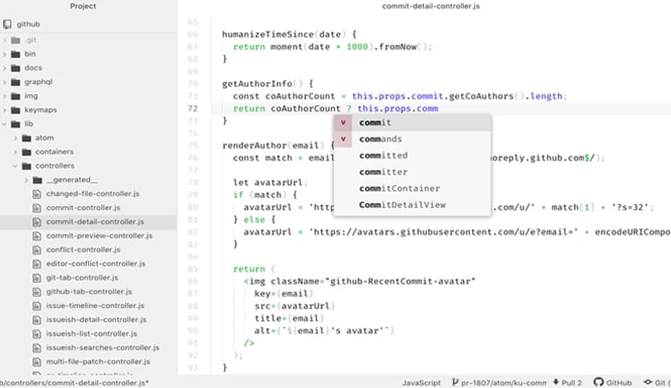The height and width of the screenshot is (388, 671).
Task: Expand the __generated__ folder
Action: coord(26,180)
